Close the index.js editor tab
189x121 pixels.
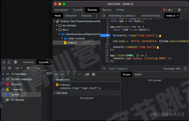click(177, 16)
